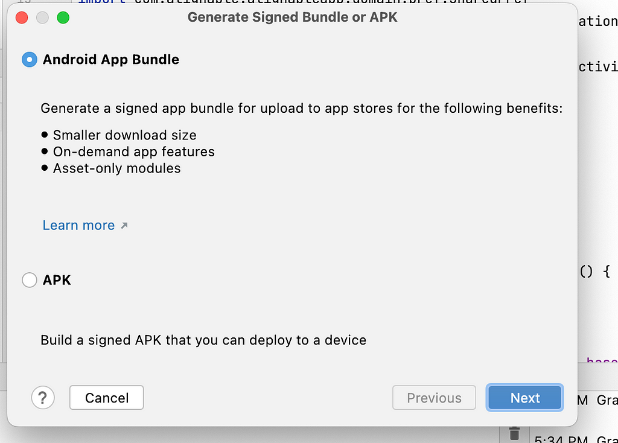The width and height of the screenshot is (618, 443).
Task: Click the greyed Previous button
Action: pos(434,398)
